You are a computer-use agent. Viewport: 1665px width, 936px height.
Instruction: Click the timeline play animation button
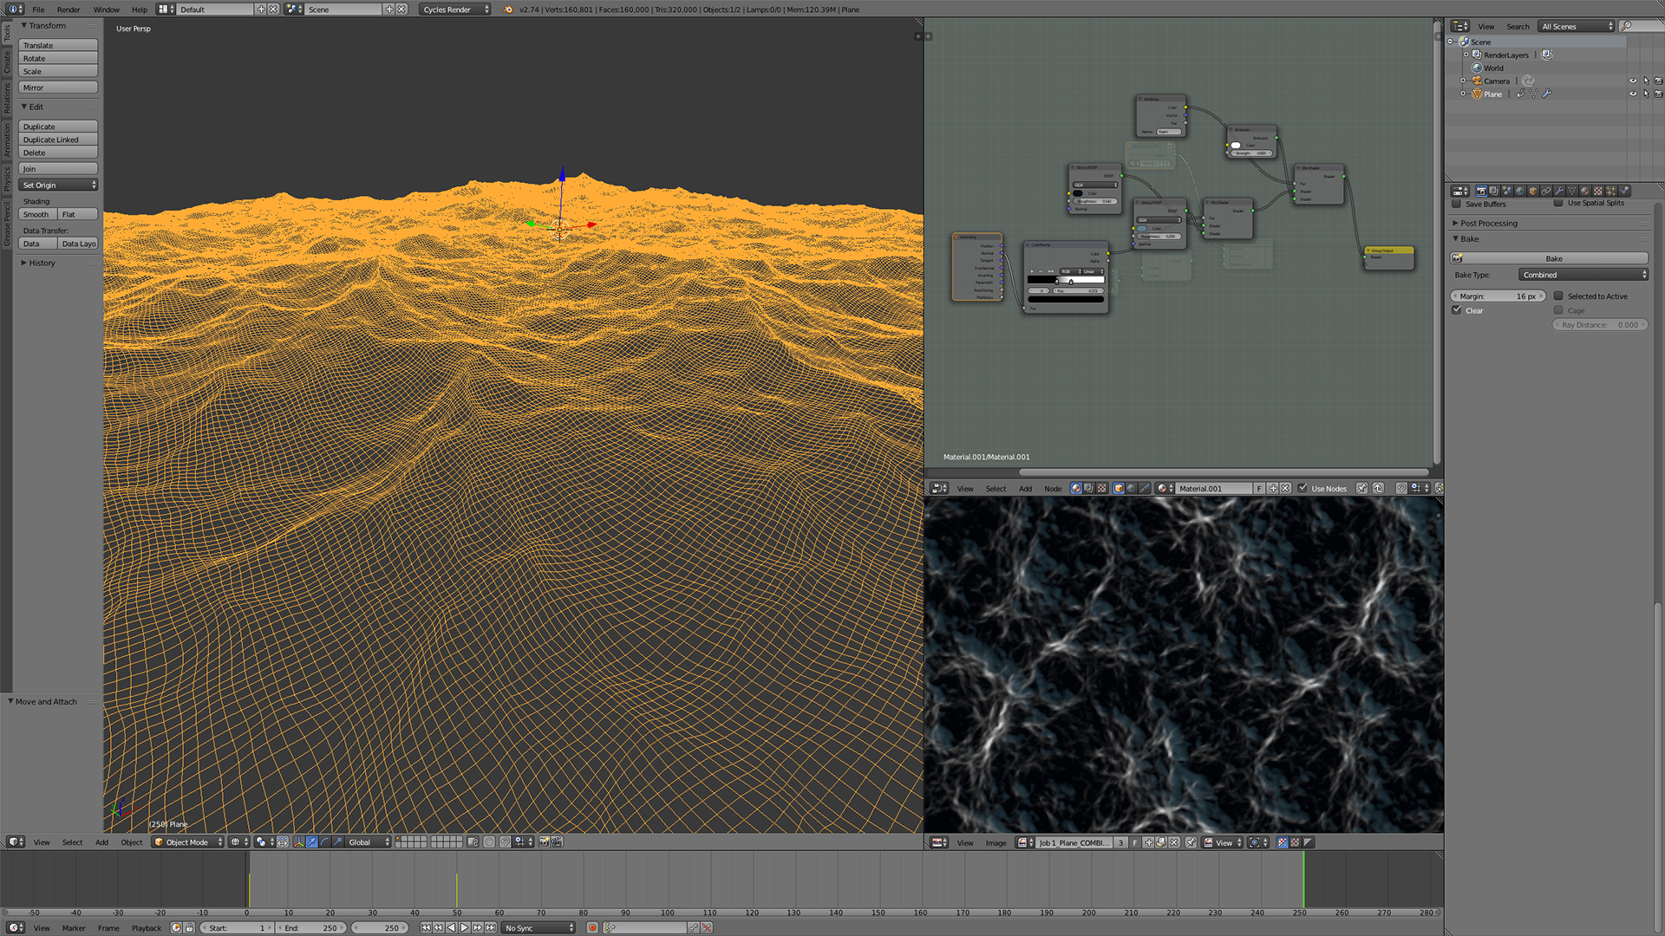tap(464, 927)
